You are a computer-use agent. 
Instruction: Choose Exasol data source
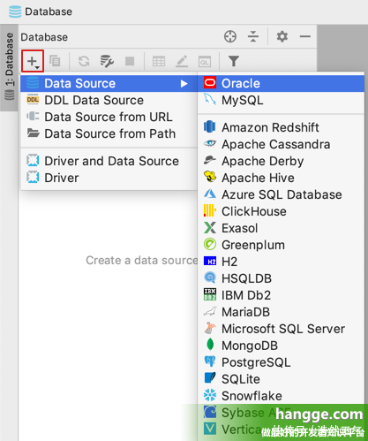(281, 228)
